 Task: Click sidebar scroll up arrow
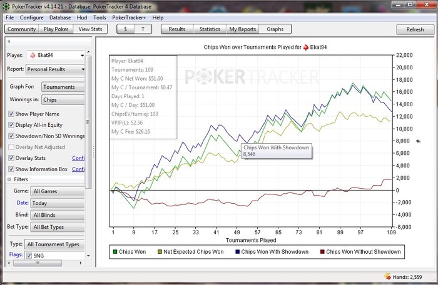88,52
